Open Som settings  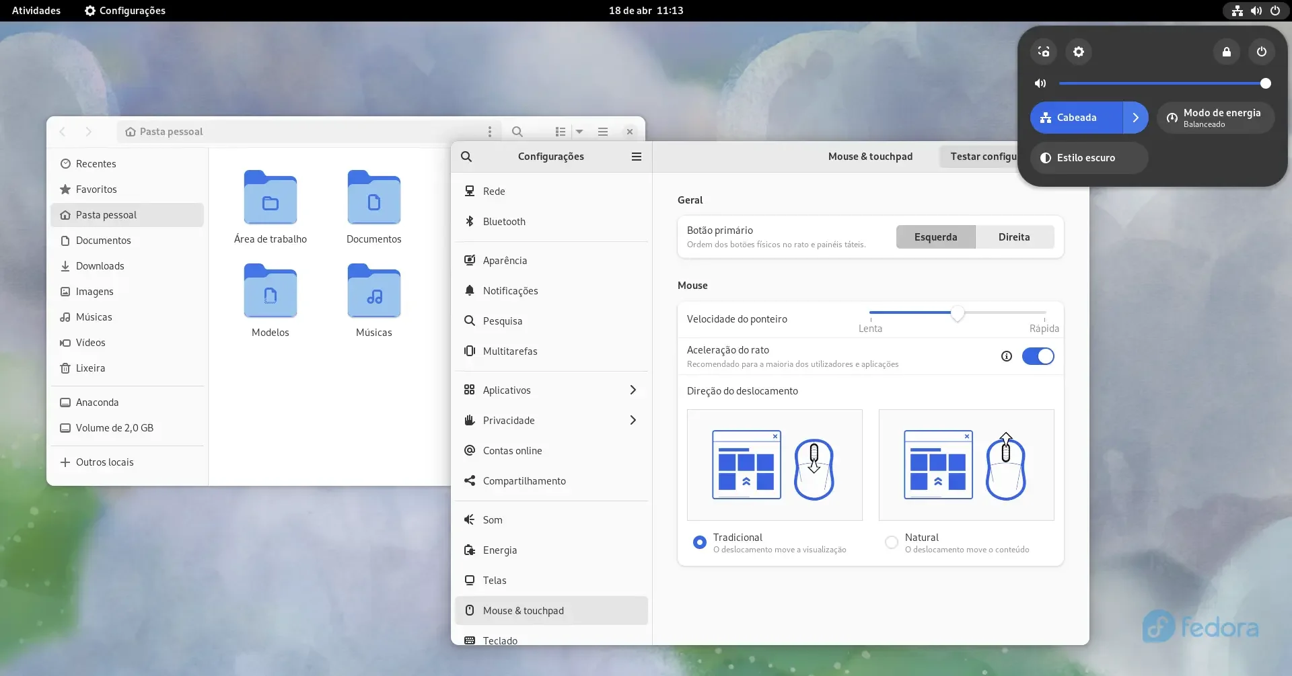[x=551, y=520]
